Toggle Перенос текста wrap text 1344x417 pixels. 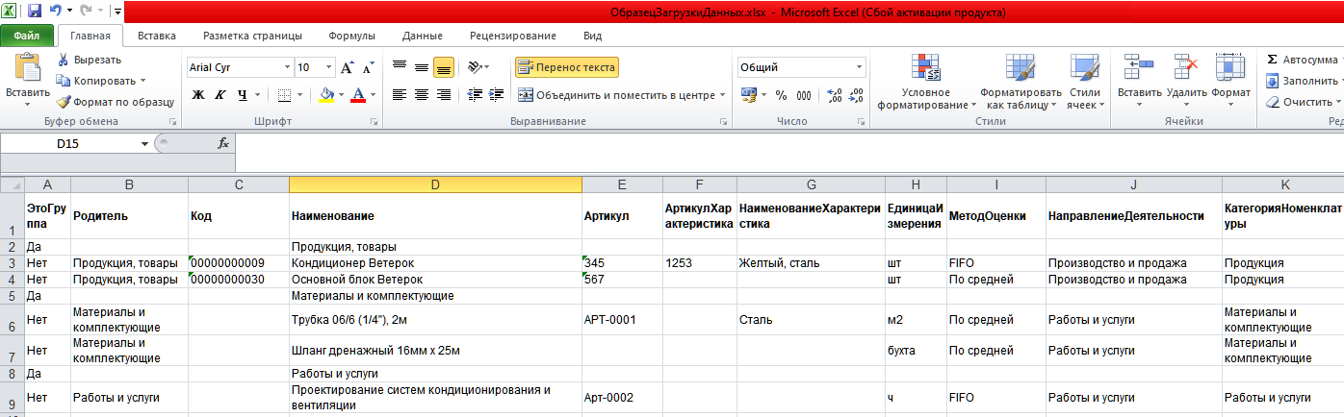(566, 67)
